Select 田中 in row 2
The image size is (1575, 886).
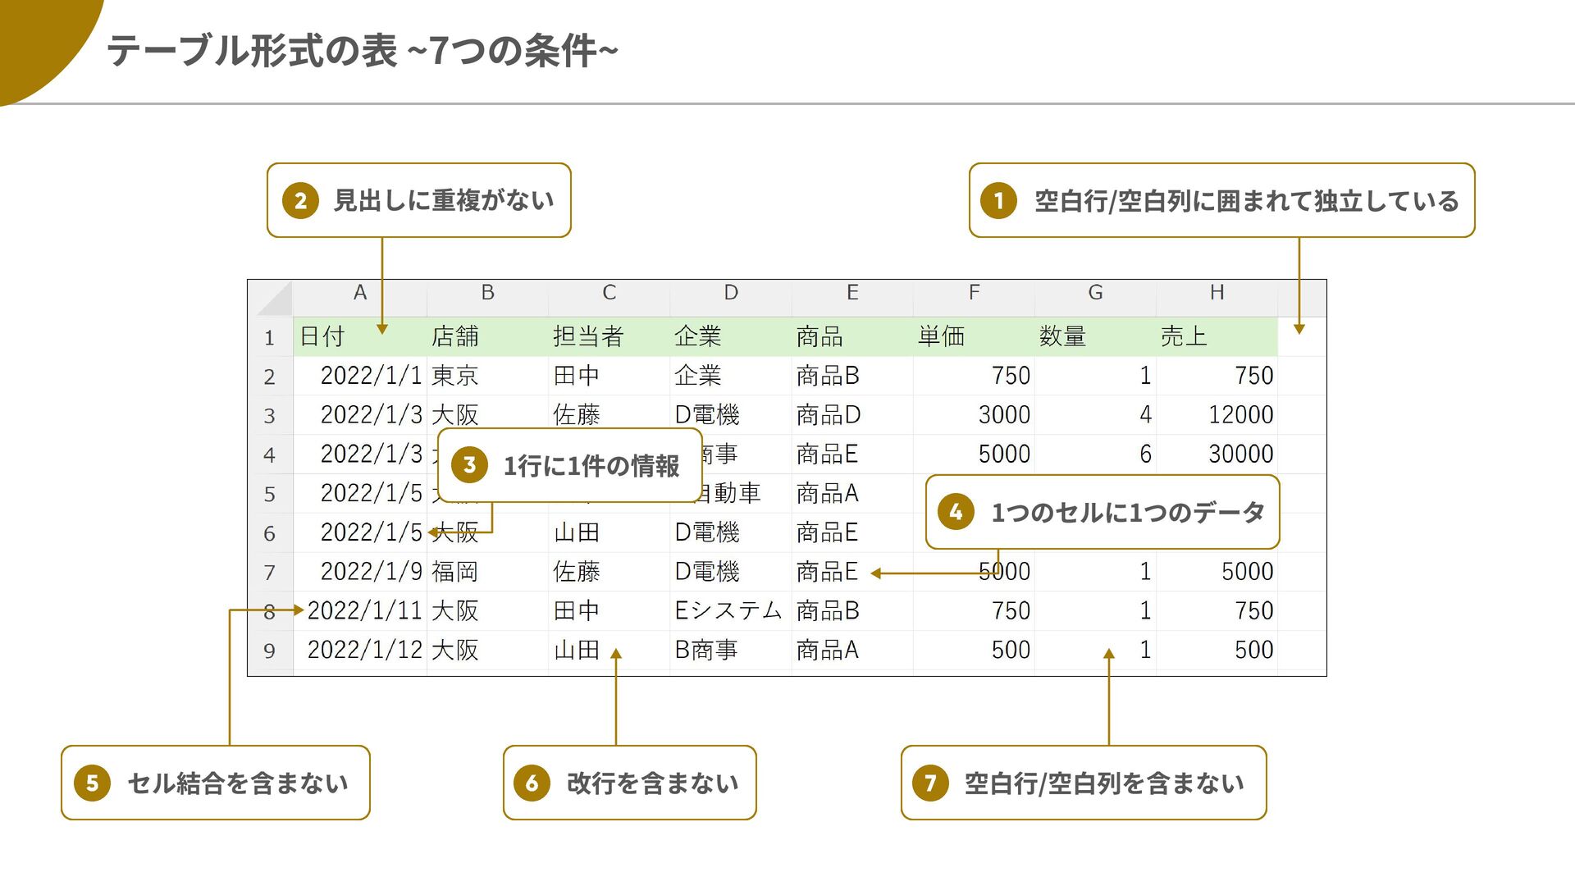tap(609, 376)
